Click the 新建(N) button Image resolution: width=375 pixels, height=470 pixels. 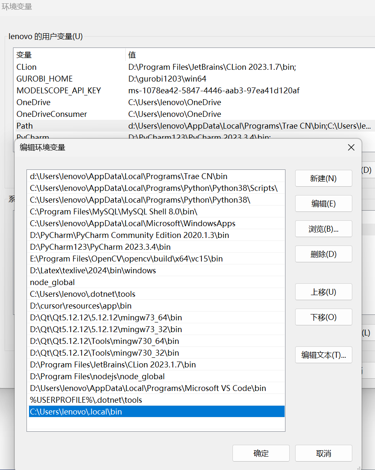point(323,178)
